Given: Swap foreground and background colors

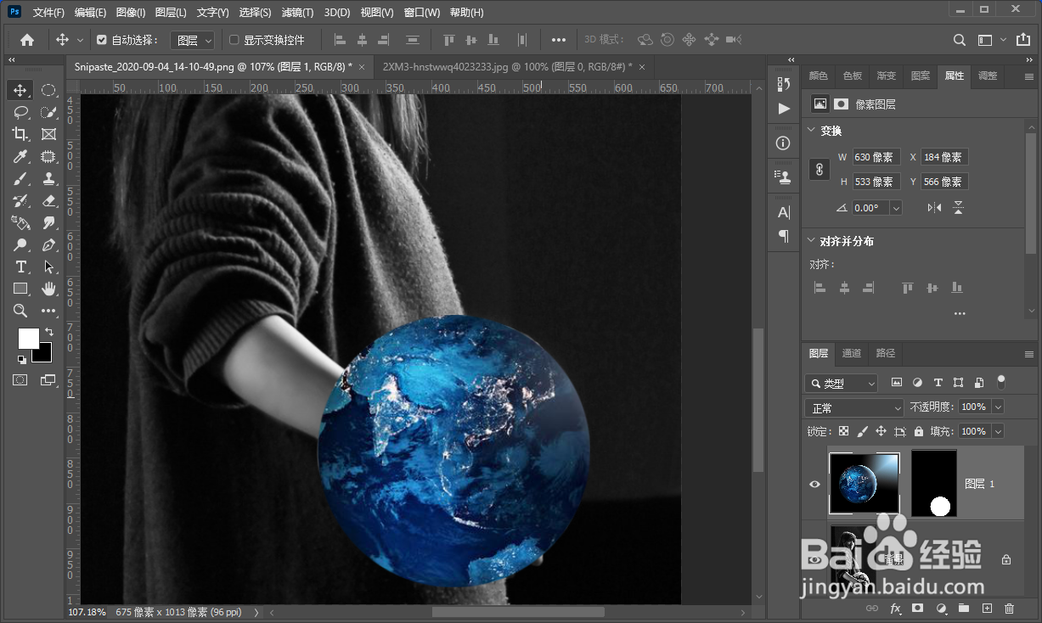Looking at the screenshot, I should click(x=49, y=332).
